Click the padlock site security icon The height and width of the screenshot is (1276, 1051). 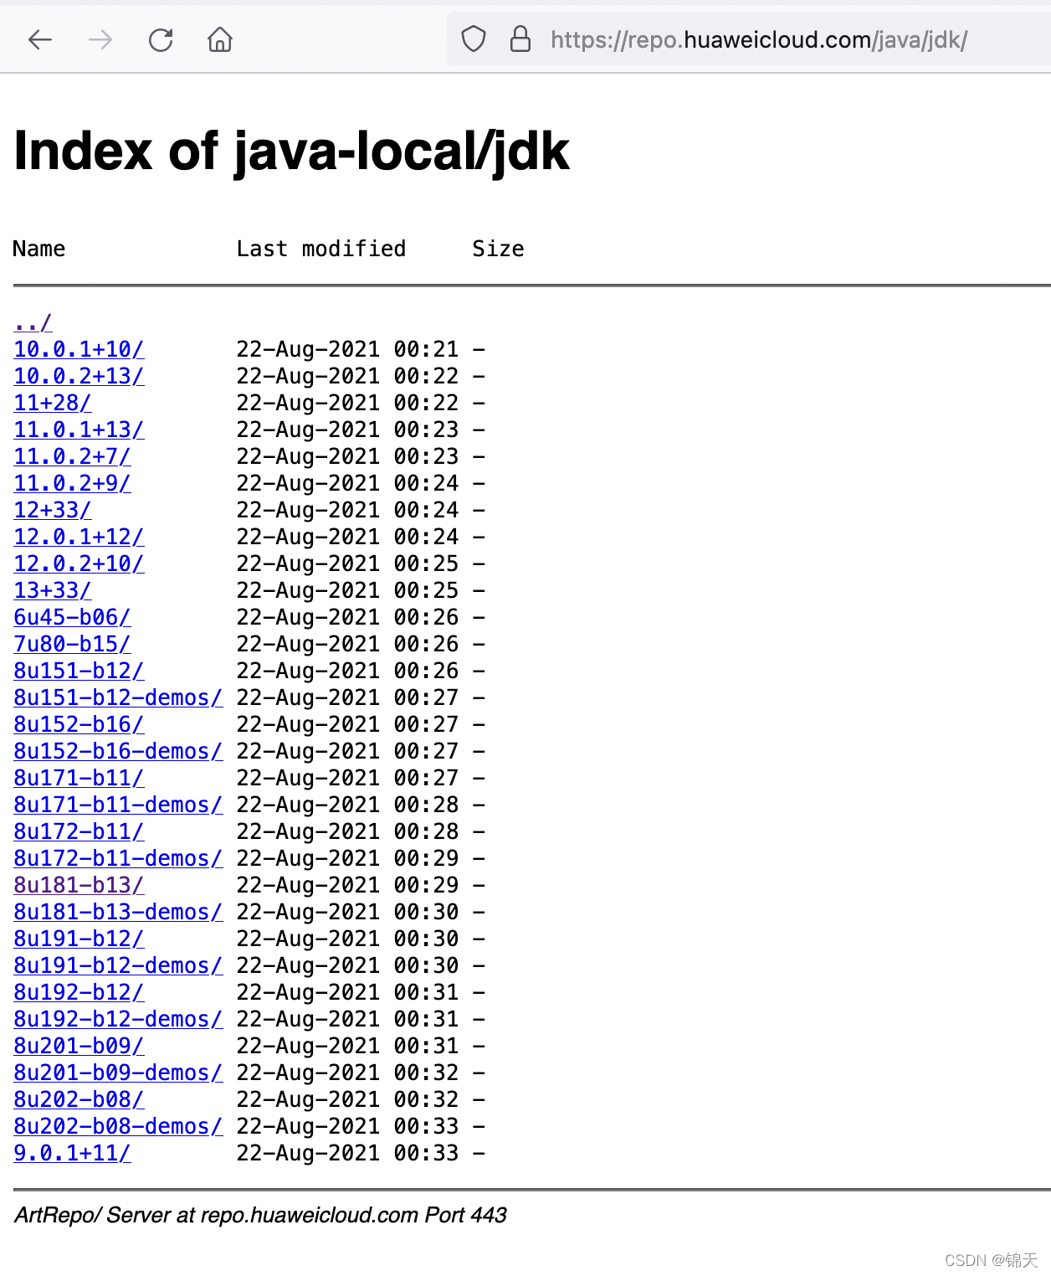pos(520,39)
